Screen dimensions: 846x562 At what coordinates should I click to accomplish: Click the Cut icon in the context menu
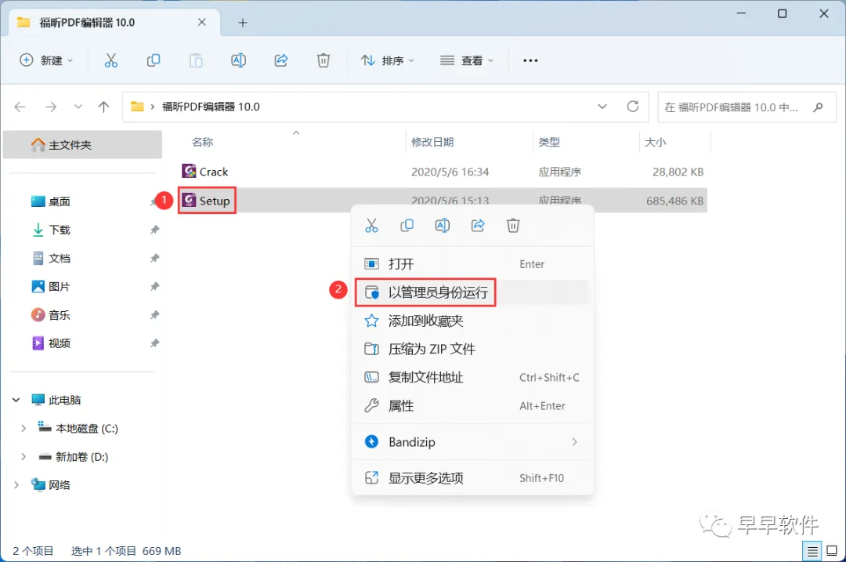(x=371, y=226)
